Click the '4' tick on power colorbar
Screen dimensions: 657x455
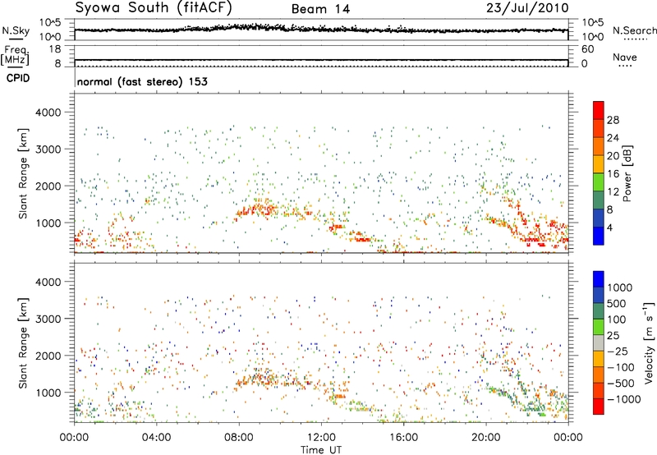610,227
